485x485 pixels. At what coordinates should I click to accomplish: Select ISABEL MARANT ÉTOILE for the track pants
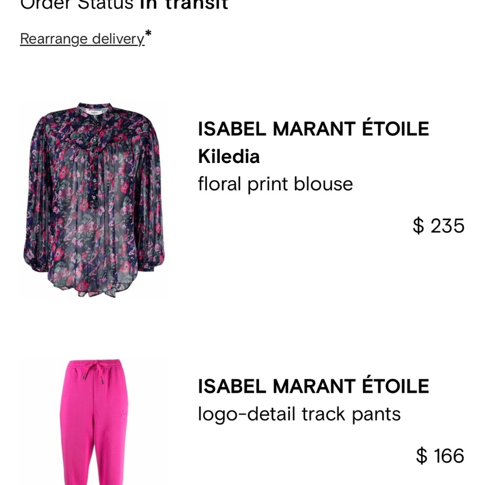tap(313, 387)
